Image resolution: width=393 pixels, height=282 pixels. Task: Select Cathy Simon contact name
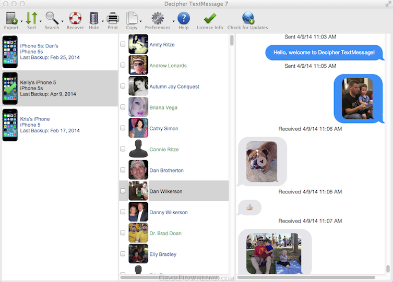point(164,128)
